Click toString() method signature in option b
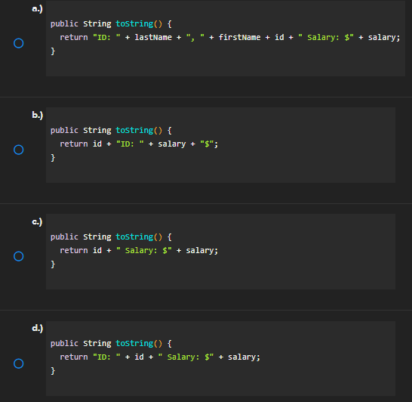The image size is (412, 402). (x=111, y=131)
